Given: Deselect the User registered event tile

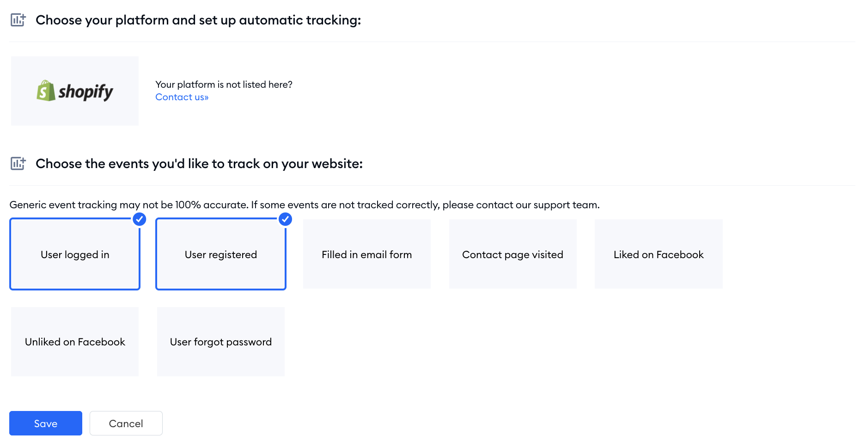Looking at the screenshot, I should point(221,254).
